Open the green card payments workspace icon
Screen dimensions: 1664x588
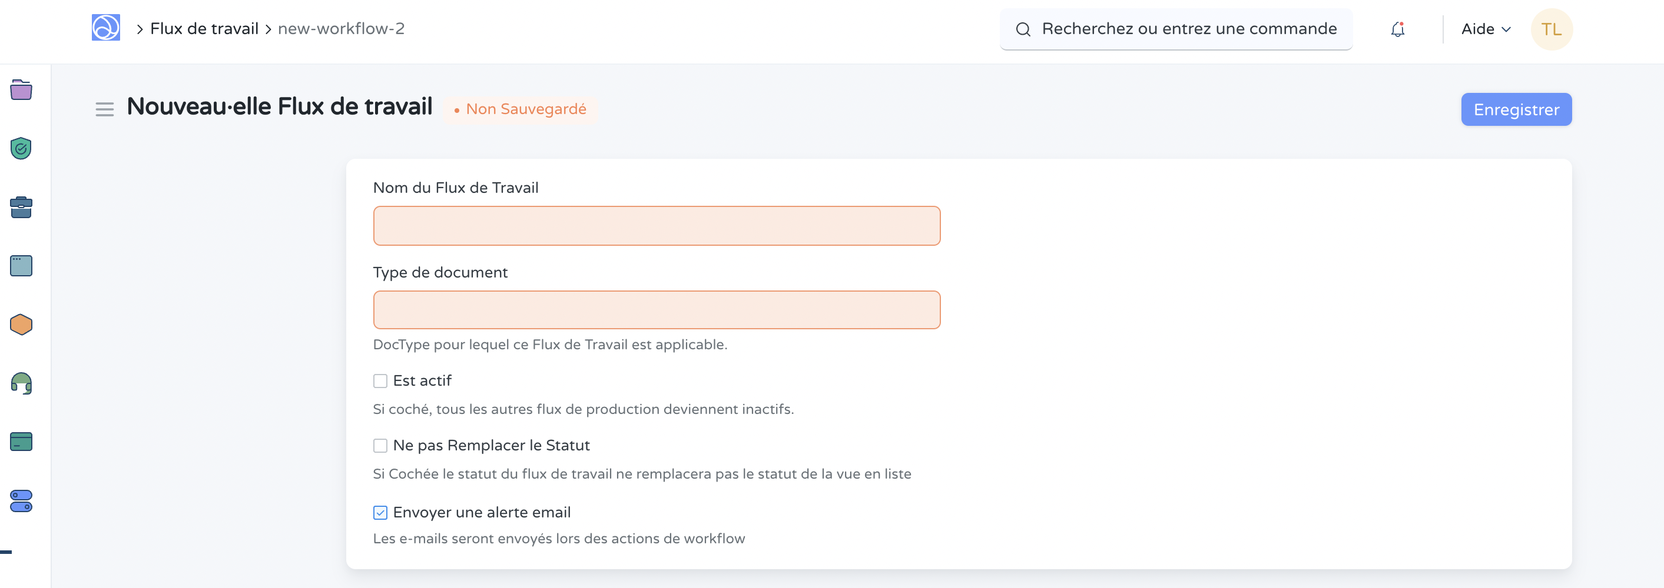(x=21, y=442)
